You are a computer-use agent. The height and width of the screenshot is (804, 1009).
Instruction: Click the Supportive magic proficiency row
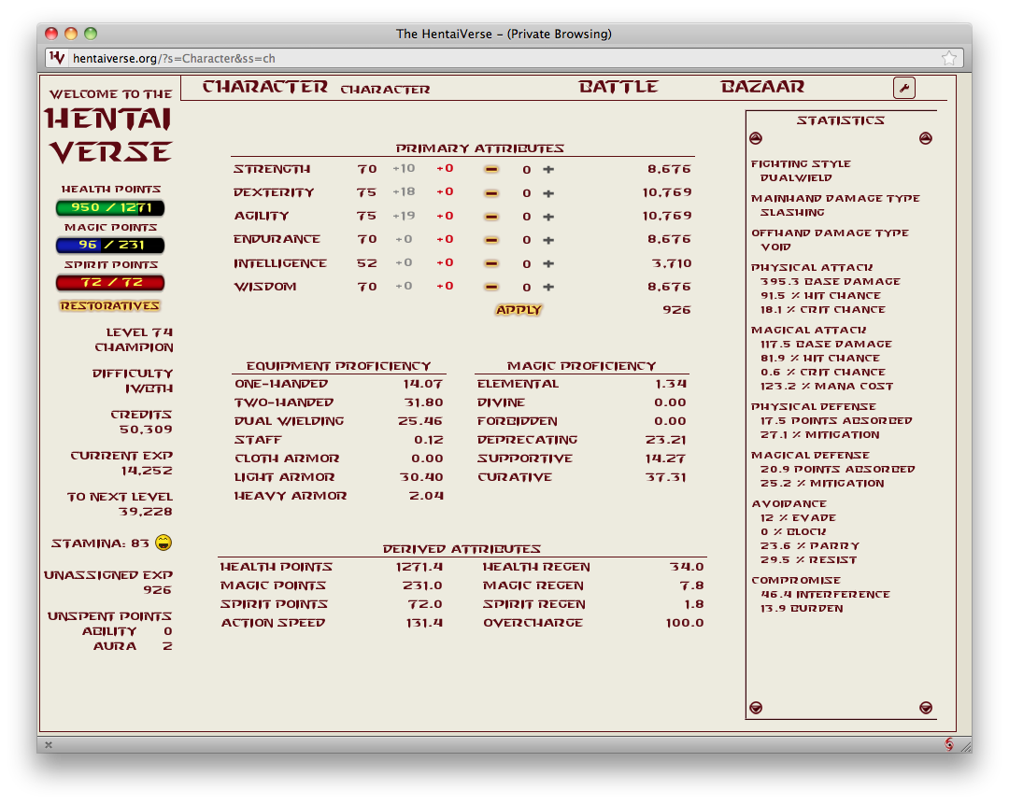click(x=582, y=458)
